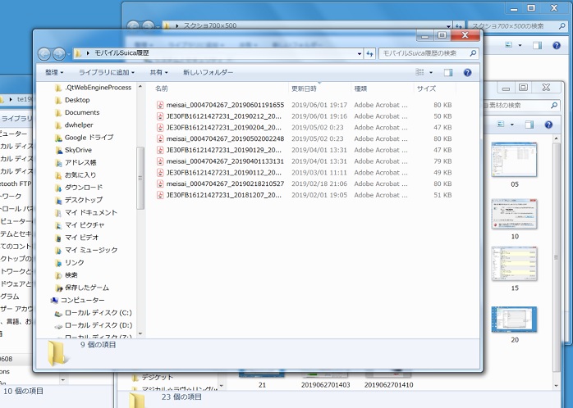Click PDF icon of JE30FB16121427231_20190204 file
The width and height of the screenshot is (573, 408).
(160, 128)
